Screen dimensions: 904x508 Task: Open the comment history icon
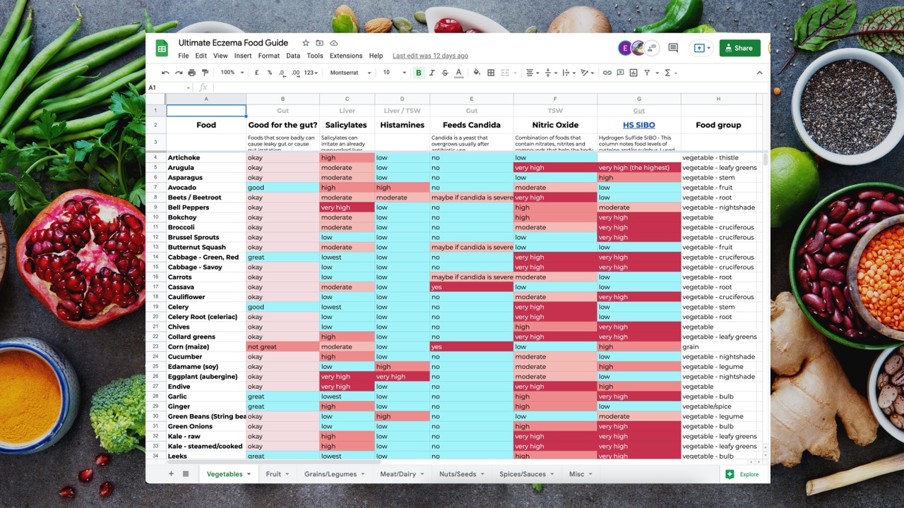tap(673, 48)
